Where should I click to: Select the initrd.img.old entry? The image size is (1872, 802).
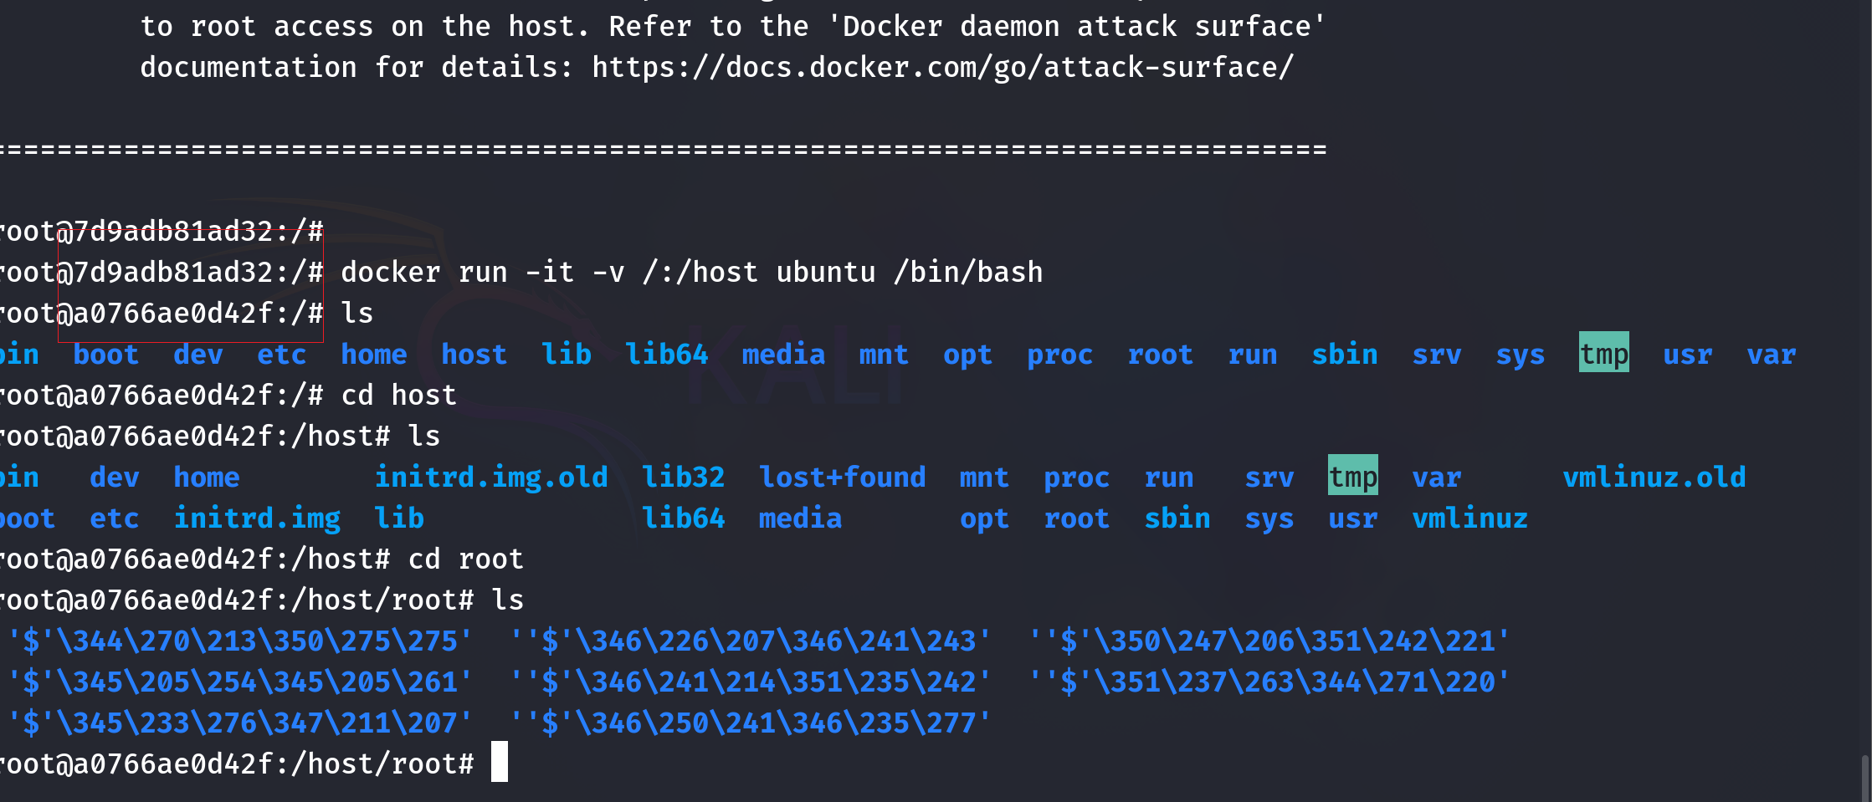click(490, 478)
